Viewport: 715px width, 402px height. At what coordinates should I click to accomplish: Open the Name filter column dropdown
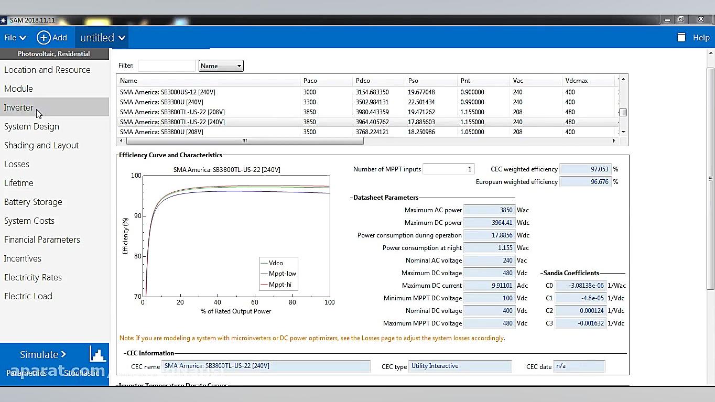(x=221, y=66)
